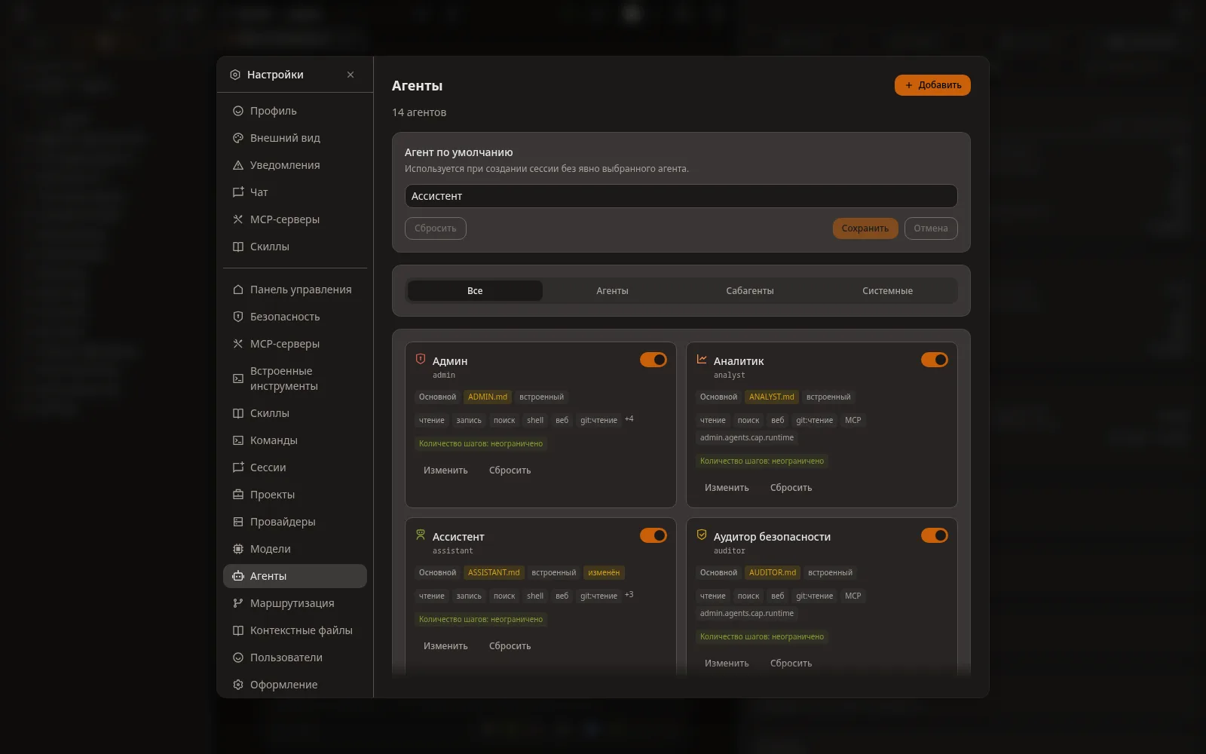Open Панель управления dashboard
Screen dimensions: 1206x754
click(295, 290)
